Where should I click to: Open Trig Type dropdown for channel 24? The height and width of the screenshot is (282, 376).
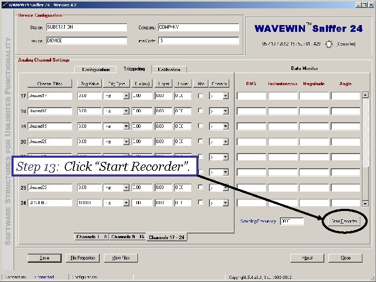126,203
